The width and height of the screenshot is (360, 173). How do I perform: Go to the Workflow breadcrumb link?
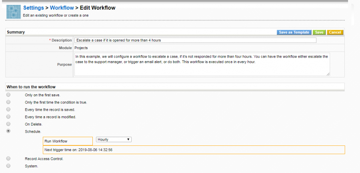coord(62,8)
